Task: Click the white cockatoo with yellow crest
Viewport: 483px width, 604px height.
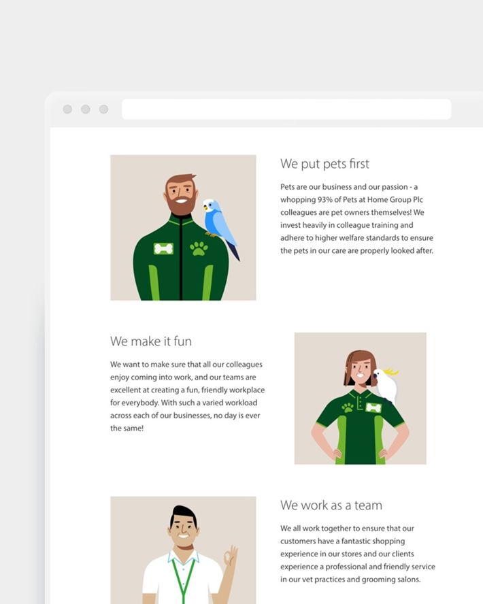Action: coord(386,385)
